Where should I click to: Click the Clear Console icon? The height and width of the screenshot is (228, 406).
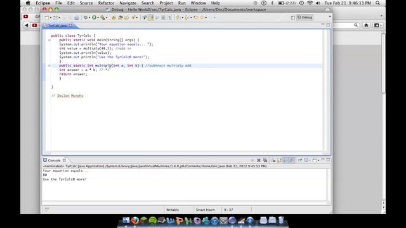coord(273,160)
